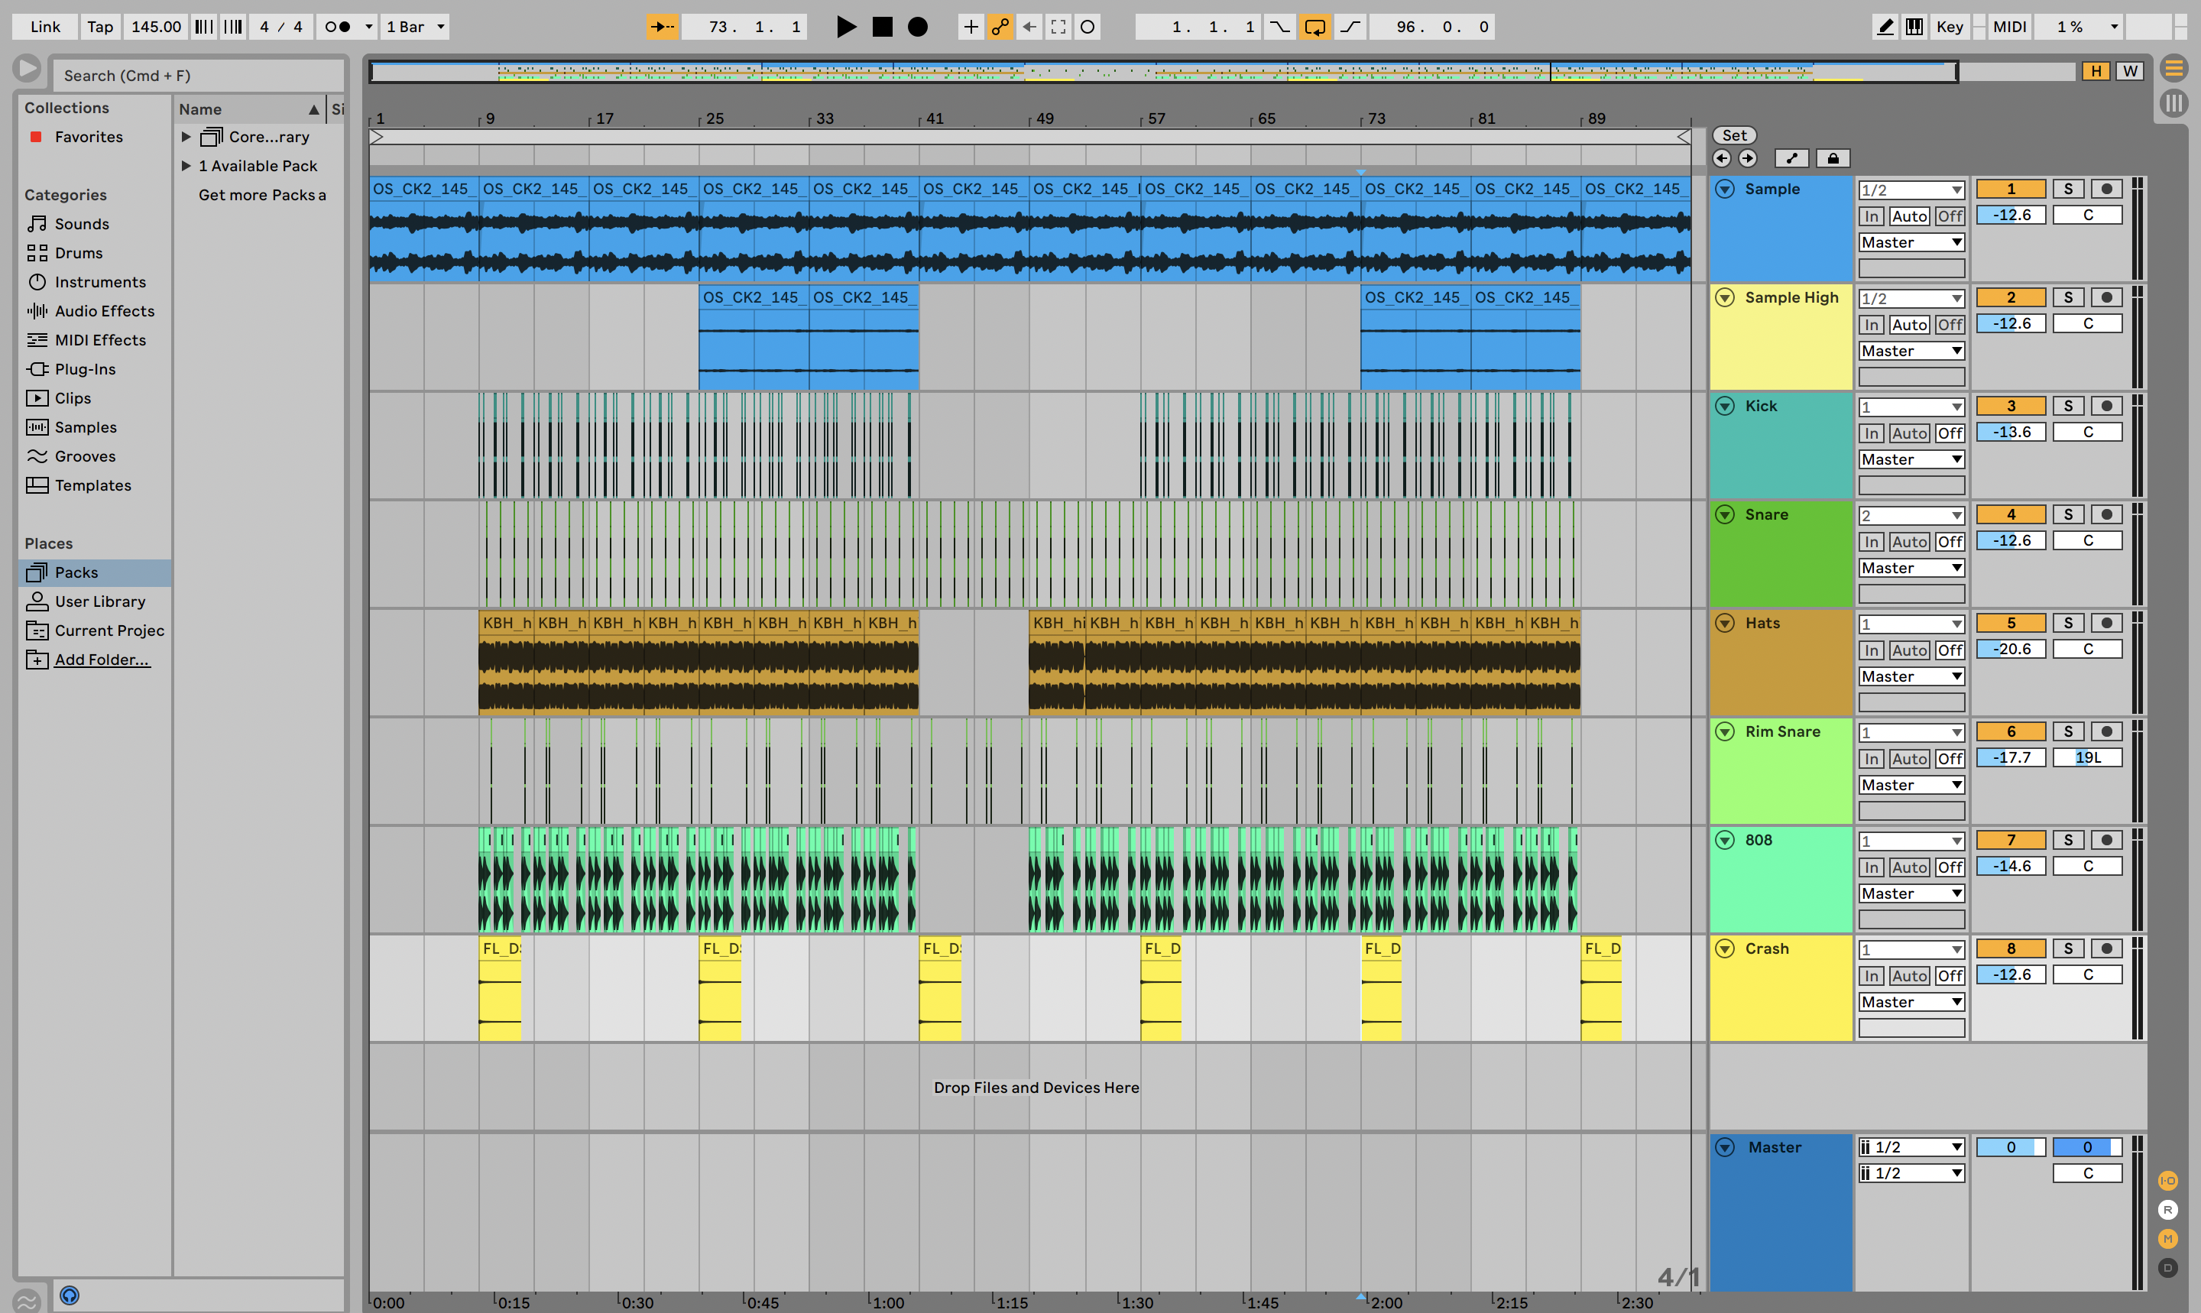The image size is (2201, 1313).
Task: Select the Clips category icon
Action: click(x=37, y=398)
